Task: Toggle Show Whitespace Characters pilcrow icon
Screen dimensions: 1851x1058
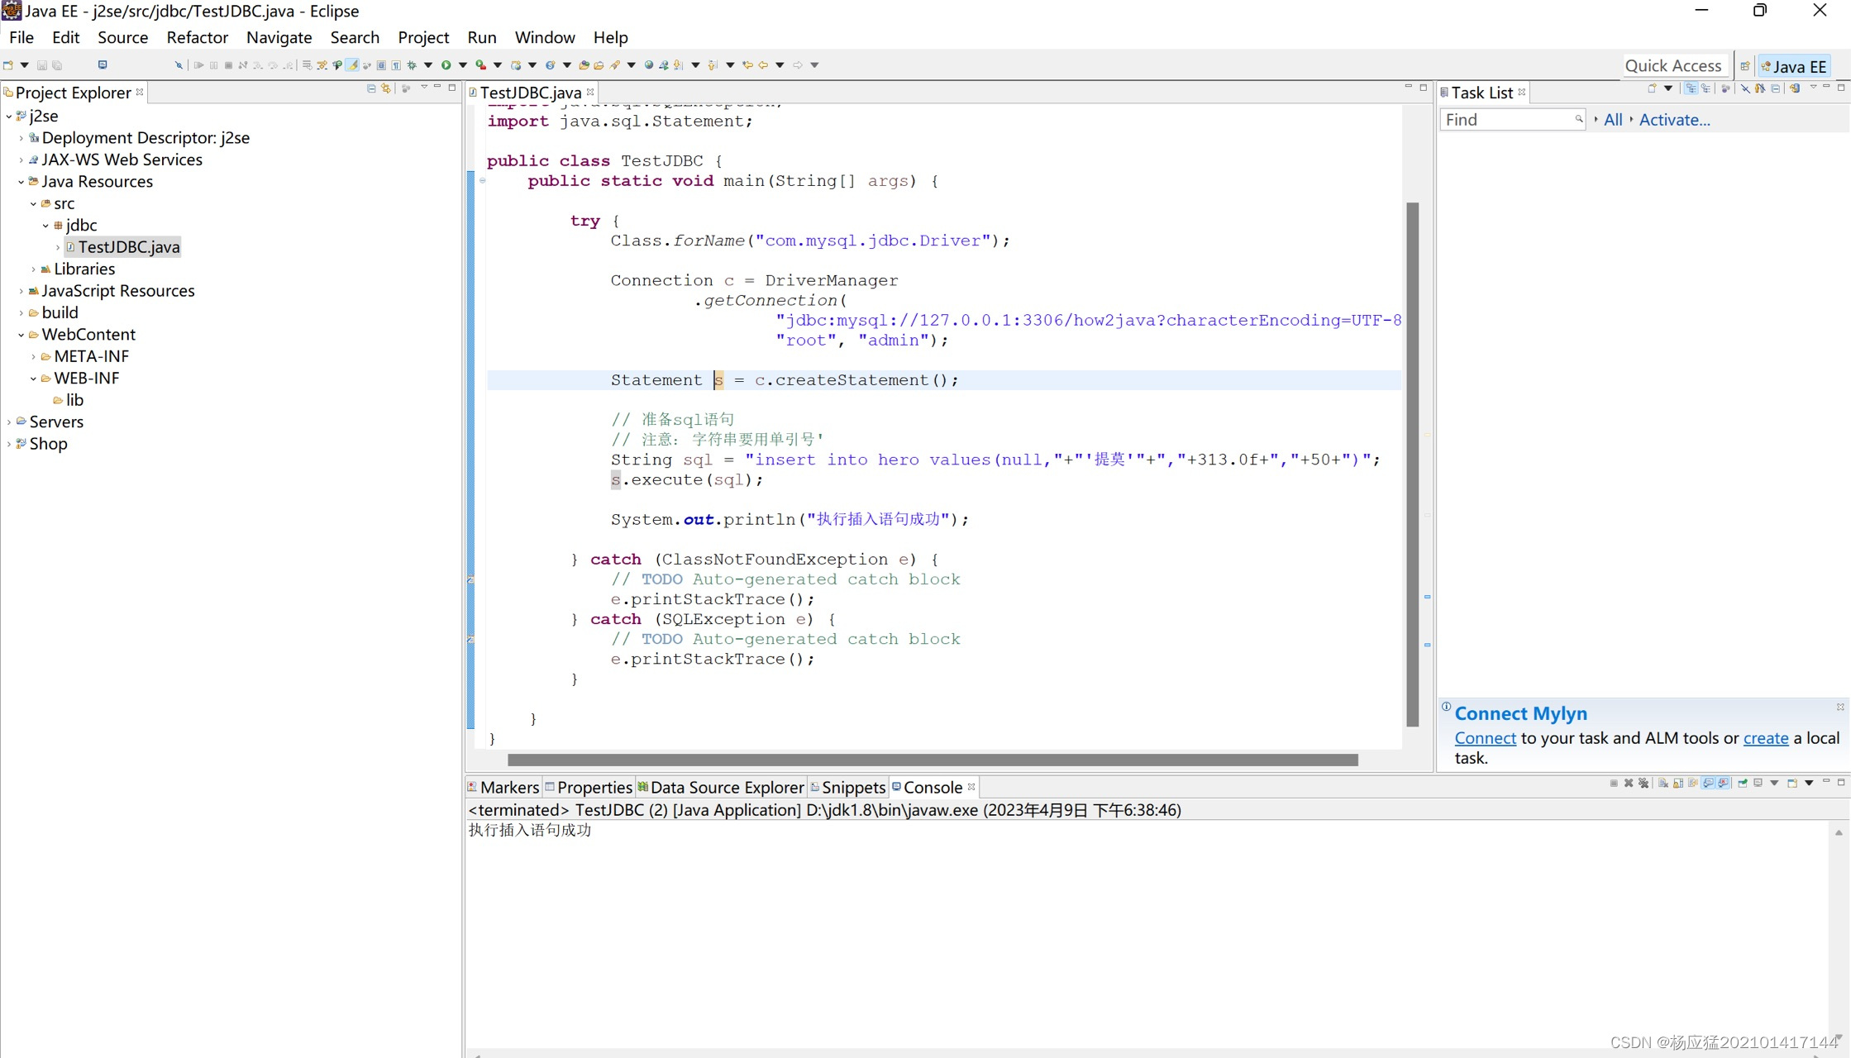Action: coord(396,65)
